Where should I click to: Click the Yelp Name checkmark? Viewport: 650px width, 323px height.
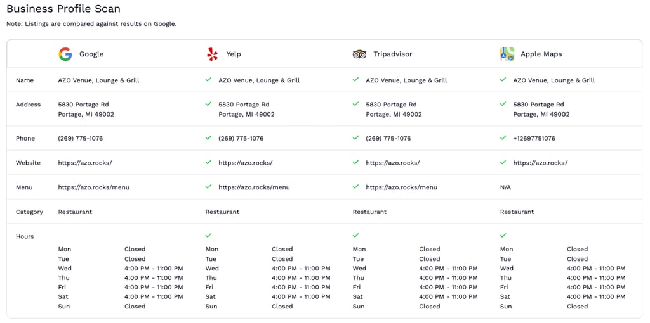(x=208, y=79)
